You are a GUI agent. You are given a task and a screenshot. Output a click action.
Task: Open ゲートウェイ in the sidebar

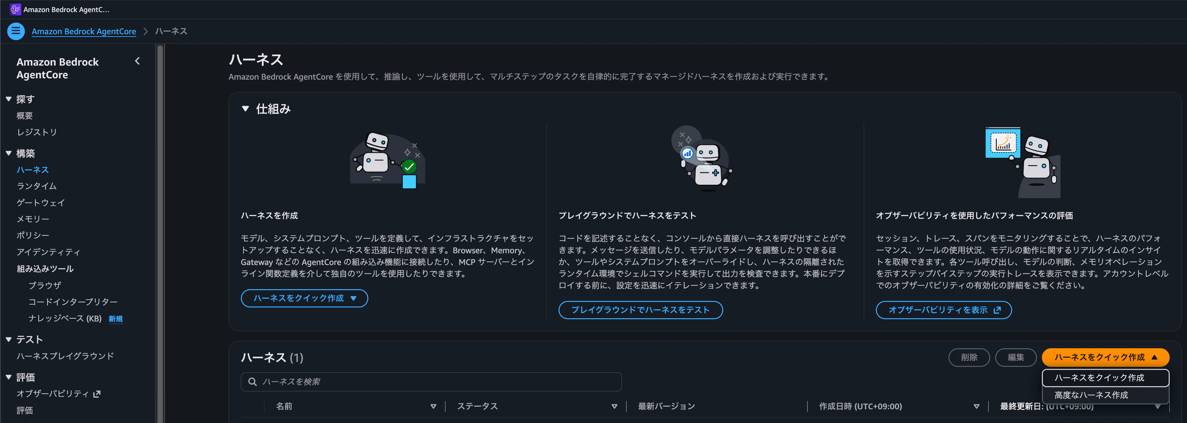(x=41, y=203)
